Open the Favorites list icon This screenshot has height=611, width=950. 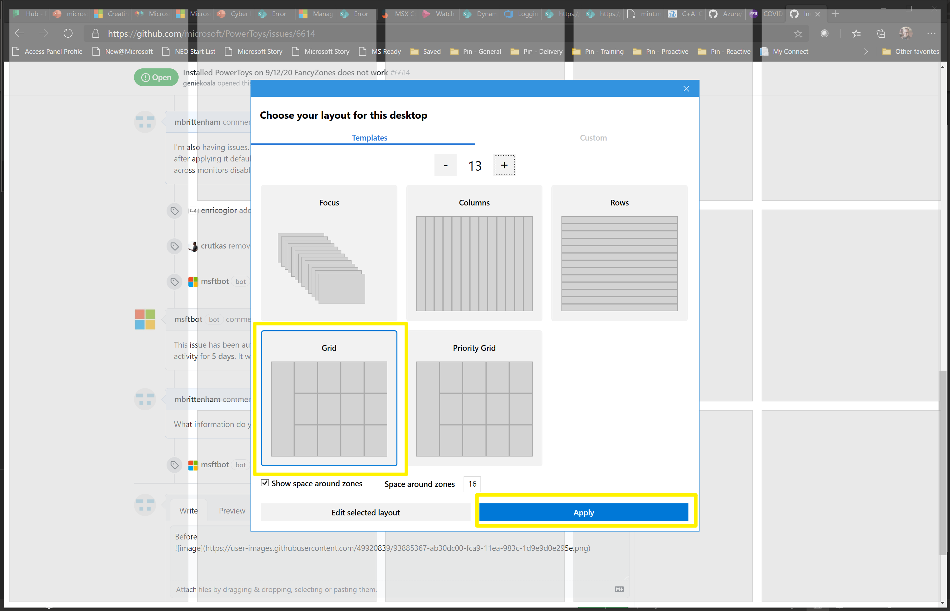coord(856,34)
